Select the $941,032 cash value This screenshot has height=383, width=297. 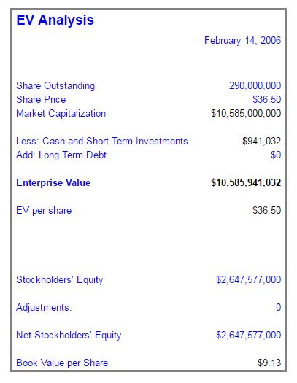261,142
